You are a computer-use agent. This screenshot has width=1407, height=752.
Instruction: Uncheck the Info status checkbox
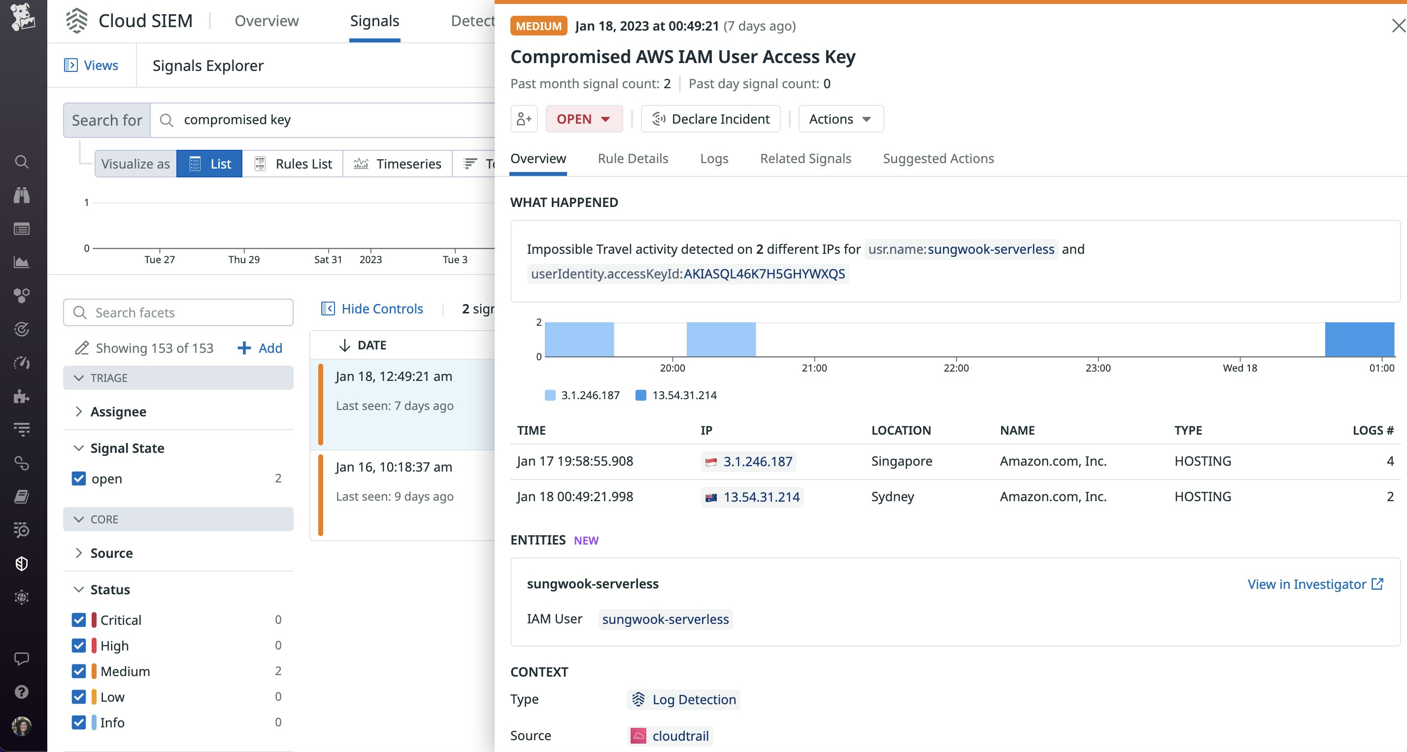click(79, 722)
